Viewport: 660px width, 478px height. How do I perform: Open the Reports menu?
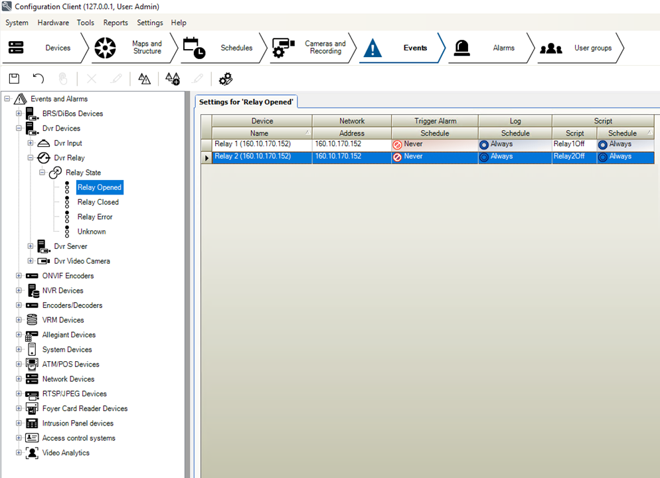point(116,23)
